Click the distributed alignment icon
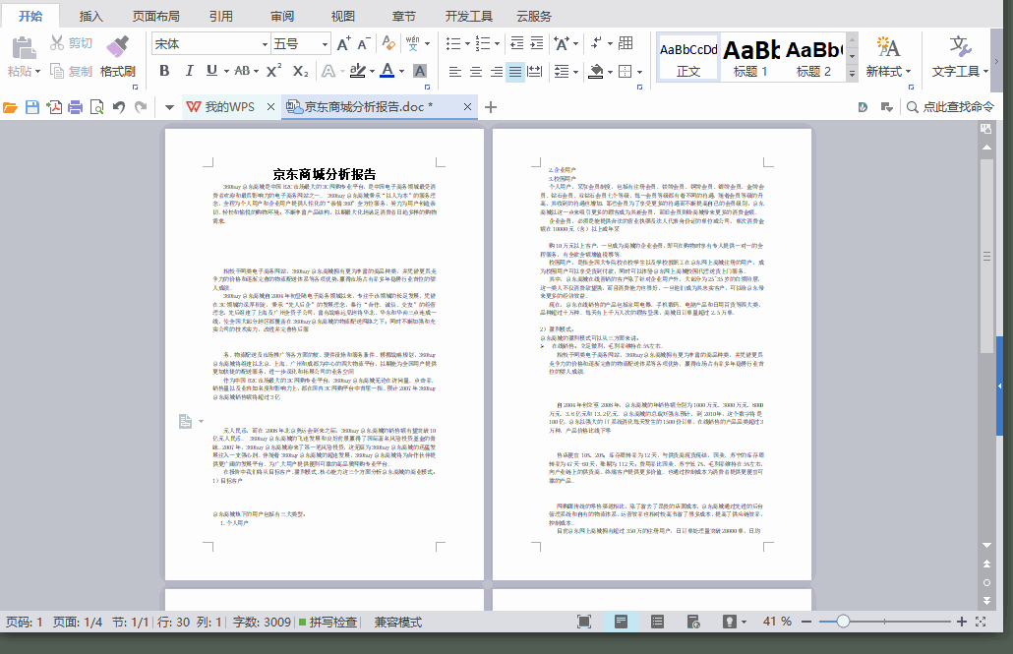The image size is (1013, 654). [x=535, y=71]
